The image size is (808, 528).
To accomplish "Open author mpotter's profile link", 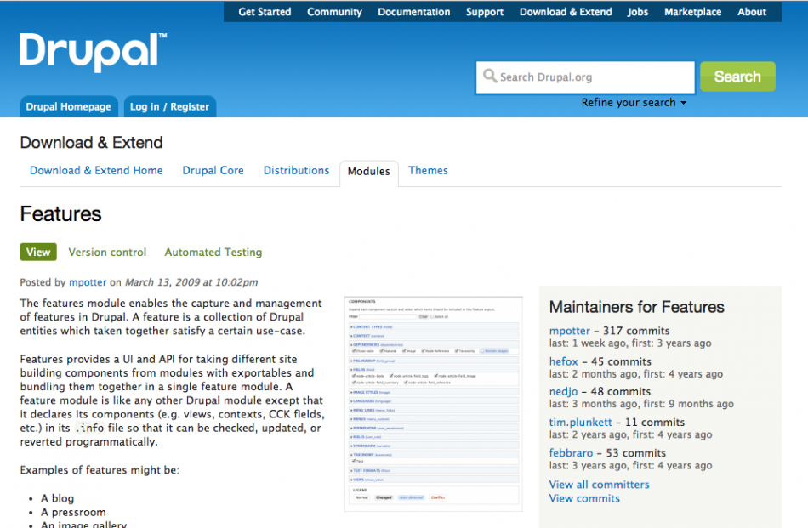I will click(87, 282).
